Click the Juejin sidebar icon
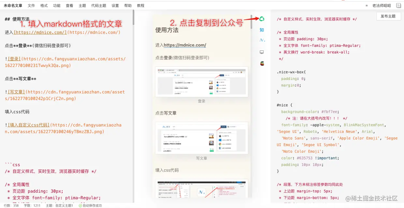404x208 pixels. pos(262,40)
